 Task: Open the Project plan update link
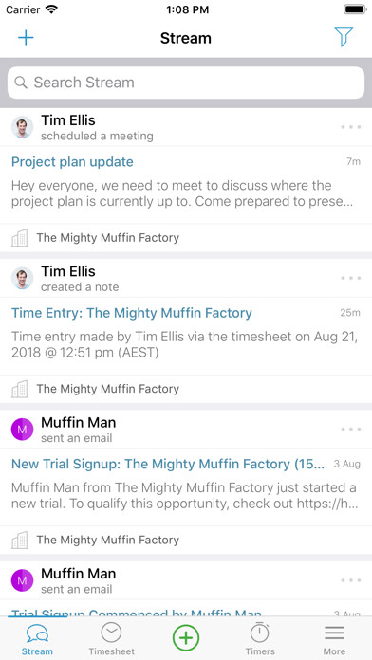[x=72, y=162]
